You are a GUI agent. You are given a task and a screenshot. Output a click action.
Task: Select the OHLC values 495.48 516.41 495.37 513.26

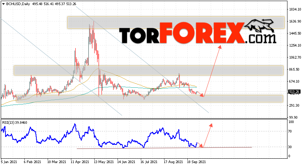click(54, 4)
